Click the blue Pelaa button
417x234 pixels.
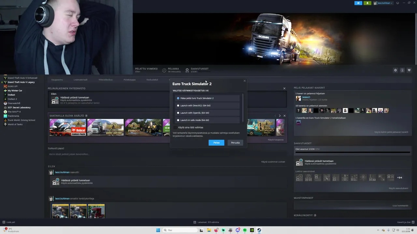click(x=216, y=143)
